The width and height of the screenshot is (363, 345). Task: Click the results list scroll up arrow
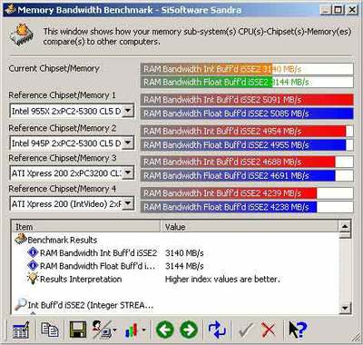(x=345, y=226)
